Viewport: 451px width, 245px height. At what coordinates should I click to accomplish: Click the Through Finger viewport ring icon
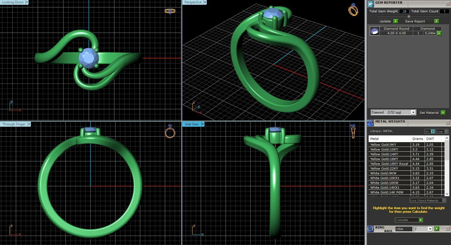pos(170,131)
